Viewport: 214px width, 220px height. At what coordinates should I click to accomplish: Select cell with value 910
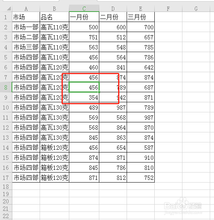tap(140, 157)
